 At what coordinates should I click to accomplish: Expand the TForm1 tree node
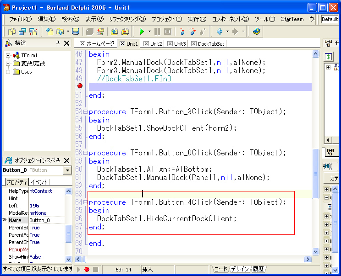tap(8, 55)
